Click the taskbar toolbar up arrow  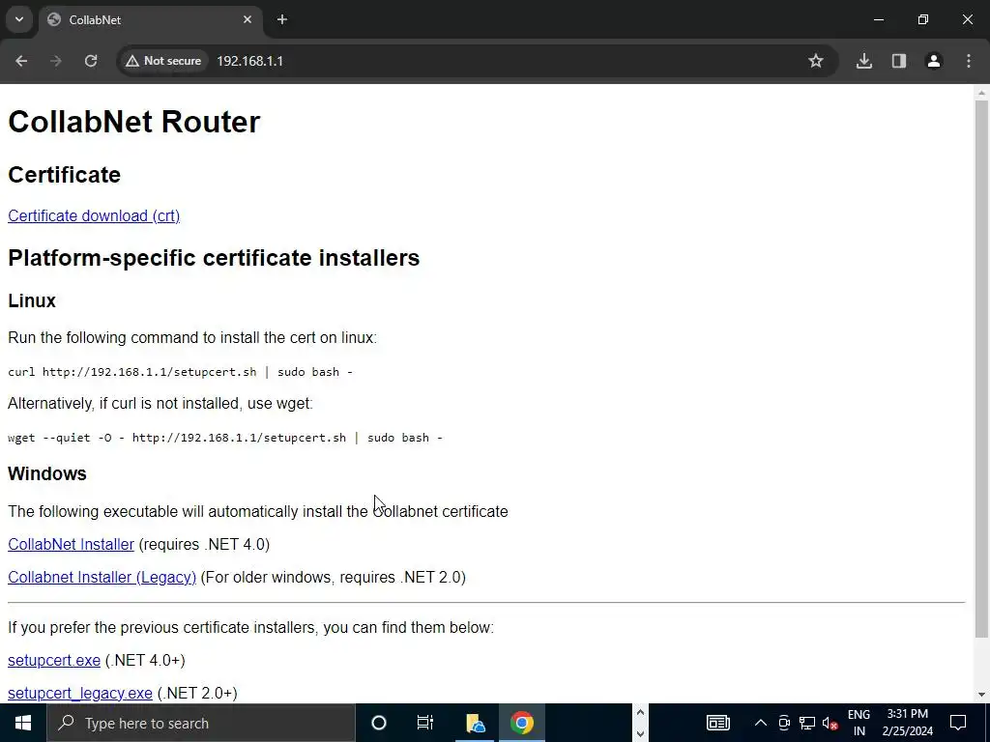pos(640,713)
